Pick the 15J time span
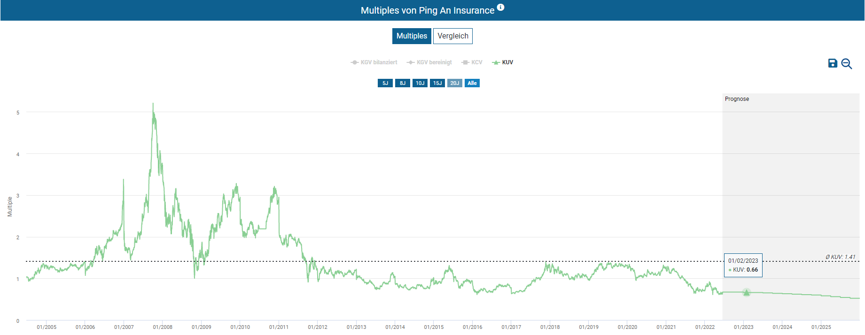The height and width of the screenshot is (335, 865). point(437,83)
